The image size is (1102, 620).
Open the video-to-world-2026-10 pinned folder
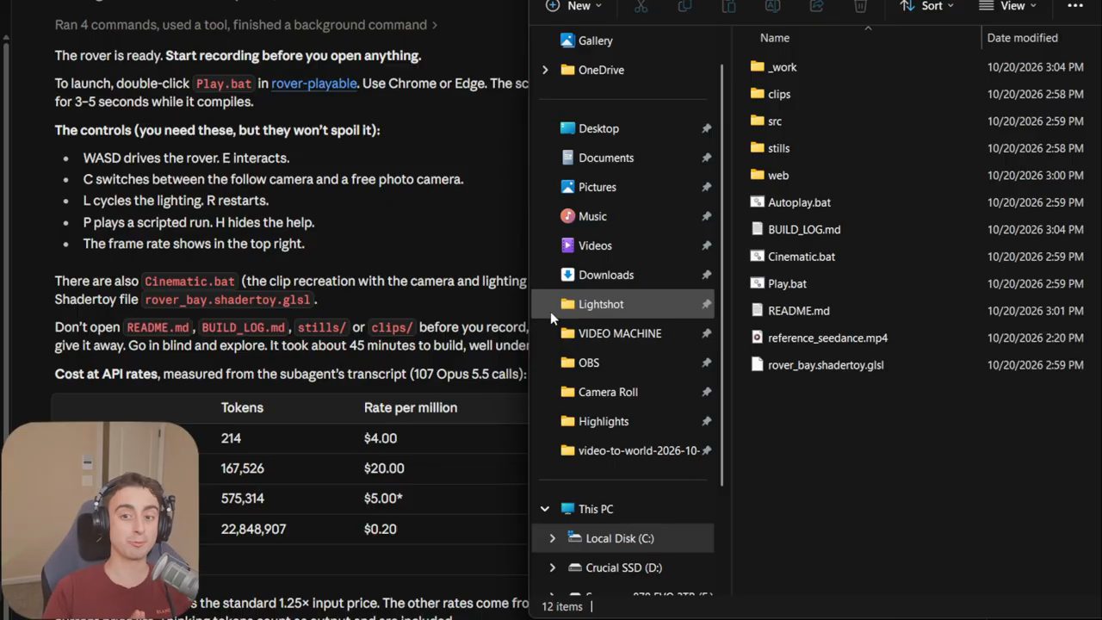point(638,450)
